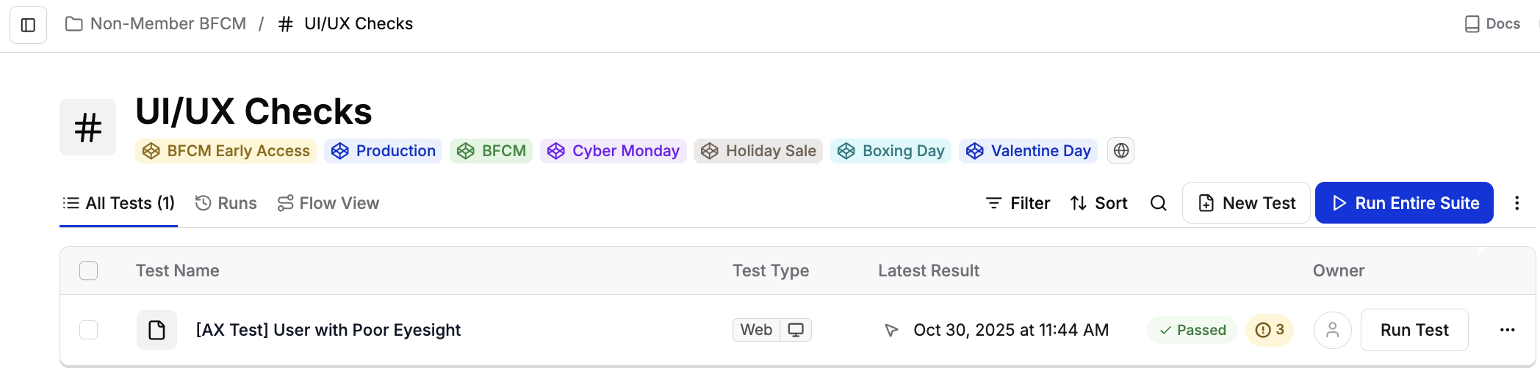This screenshot has height=390, width=1540.
Task: Click the owner avatar icon
Action: click(x=1332, y=330)
